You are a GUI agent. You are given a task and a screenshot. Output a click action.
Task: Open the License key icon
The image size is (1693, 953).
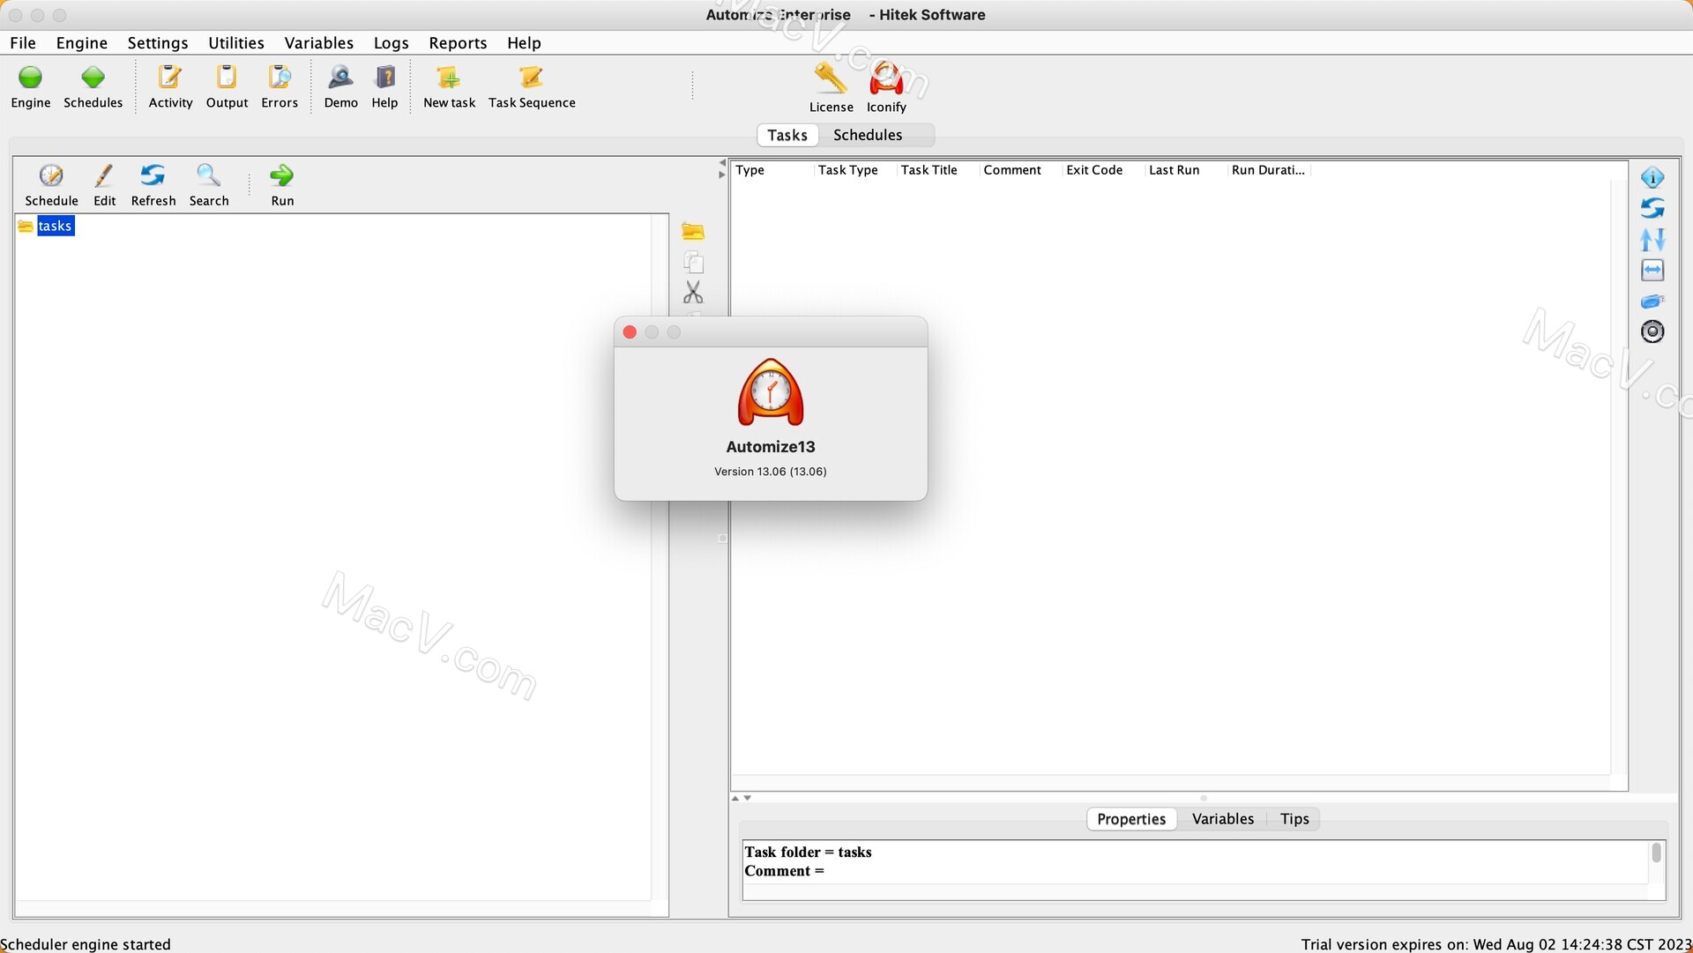[x=831, y=87]
